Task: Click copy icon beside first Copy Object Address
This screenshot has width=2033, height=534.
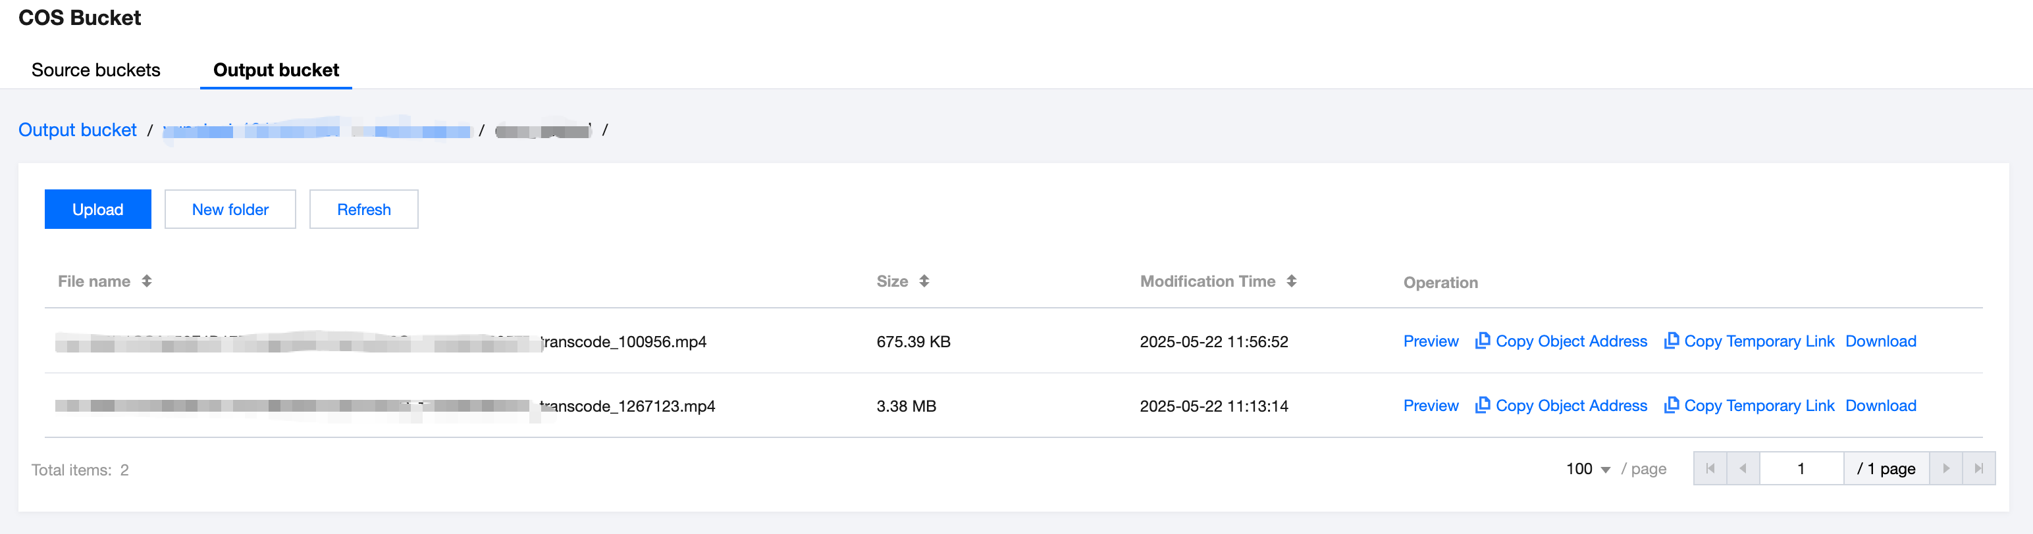Action: click(1482, 341)
